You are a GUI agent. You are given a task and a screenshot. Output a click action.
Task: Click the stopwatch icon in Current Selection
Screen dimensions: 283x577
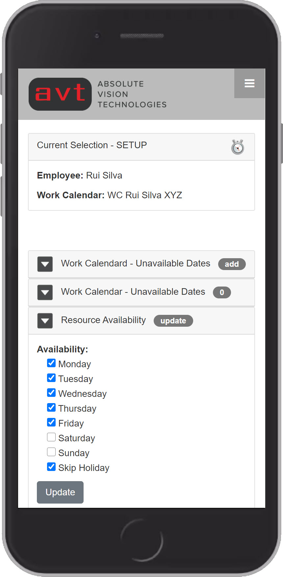pos(237,147)
